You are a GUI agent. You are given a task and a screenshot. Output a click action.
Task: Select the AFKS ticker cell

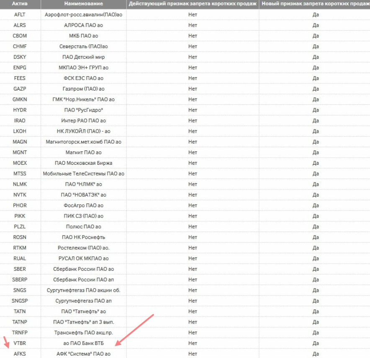coord(20,354)
